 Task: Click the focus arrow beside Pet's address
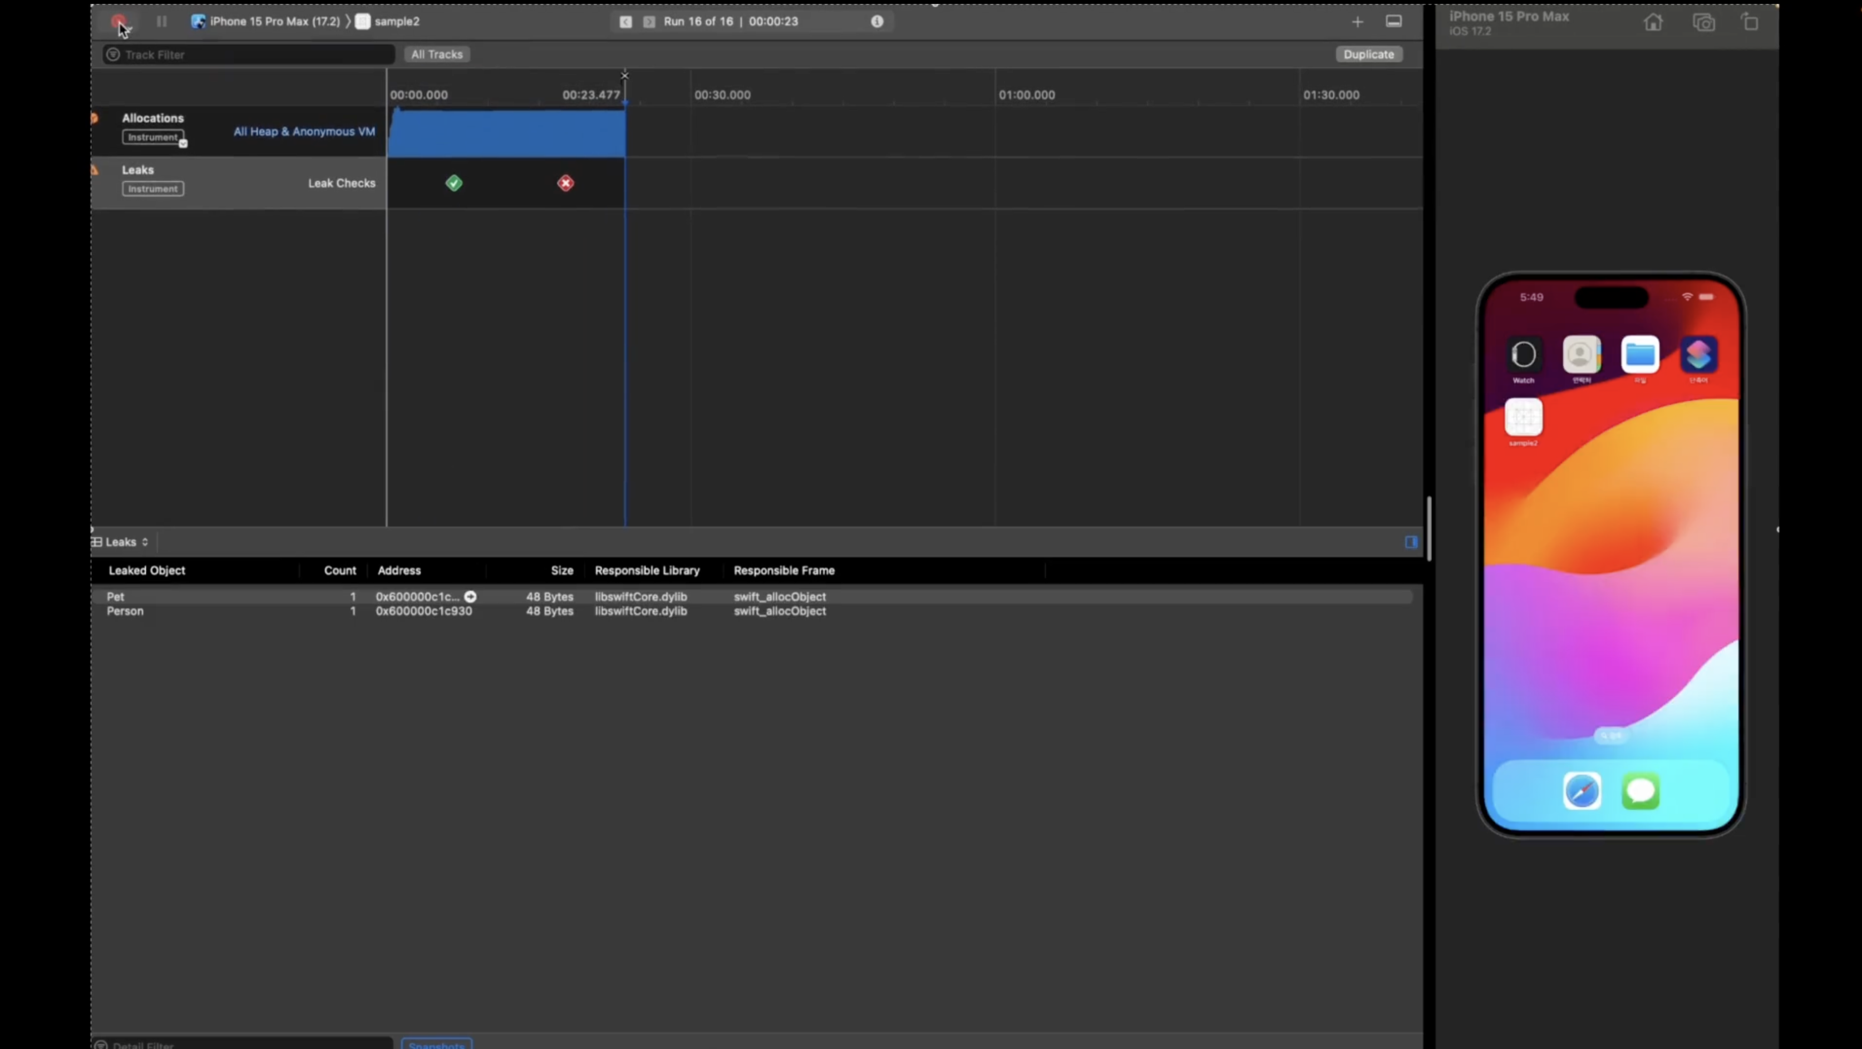click(x=471, y=596)
